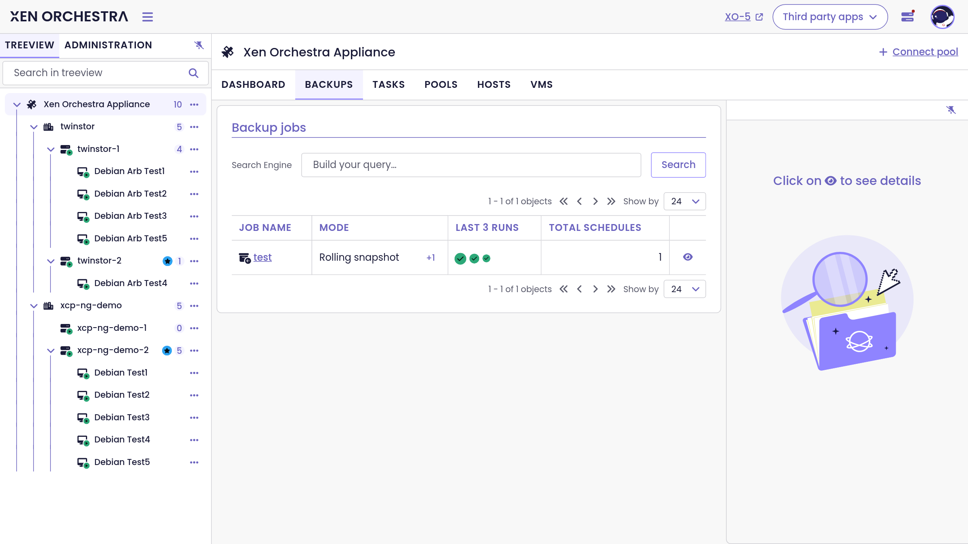Select Debian Test1 in the tree
The width and height of the screenshot is (968, 544).
(x=121, y=373)
